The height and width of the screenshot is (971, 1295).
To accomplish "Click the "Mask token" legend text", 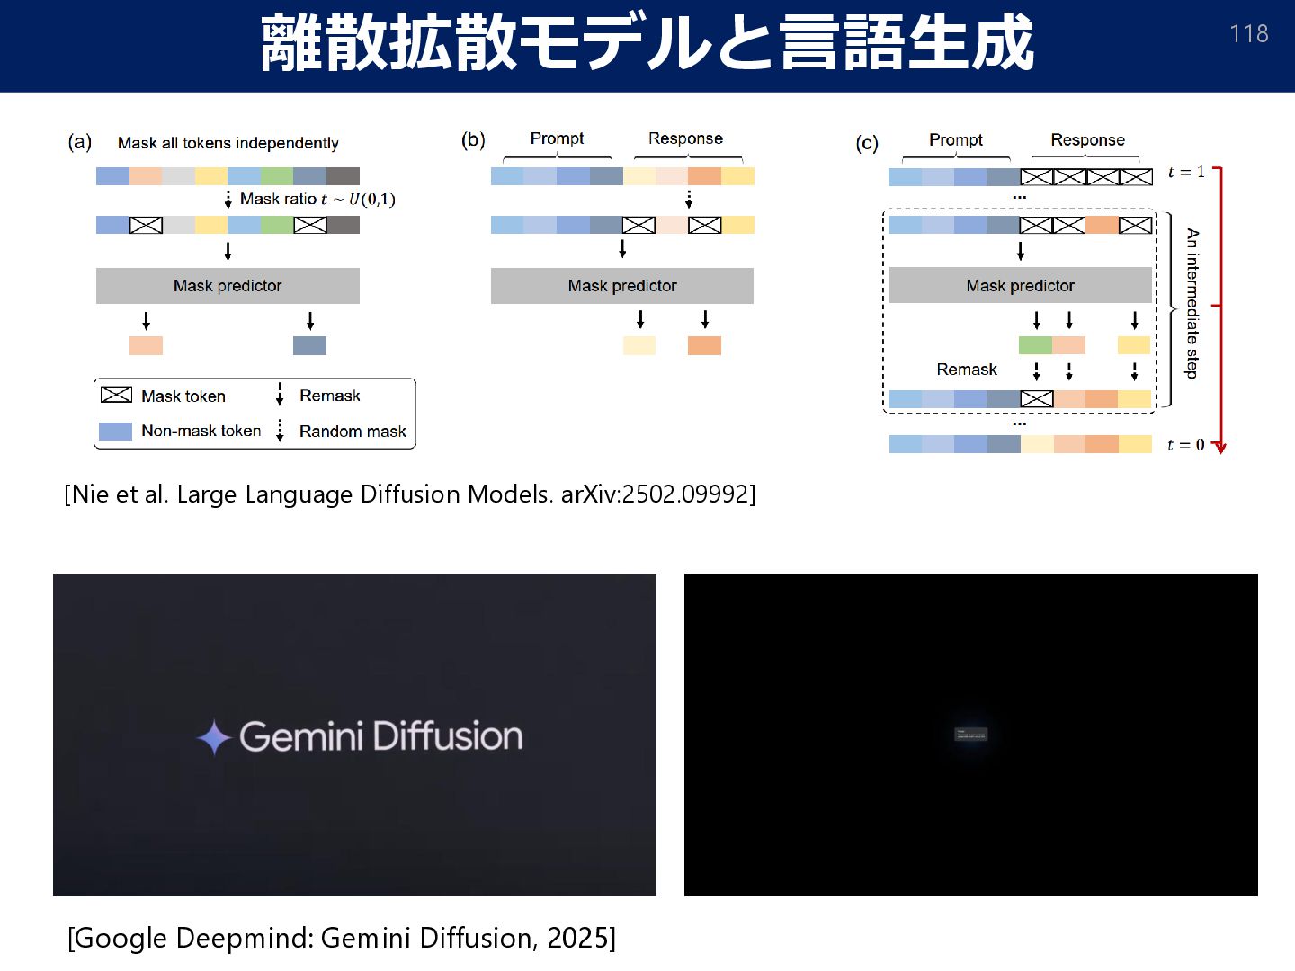I will click(183, 396).
